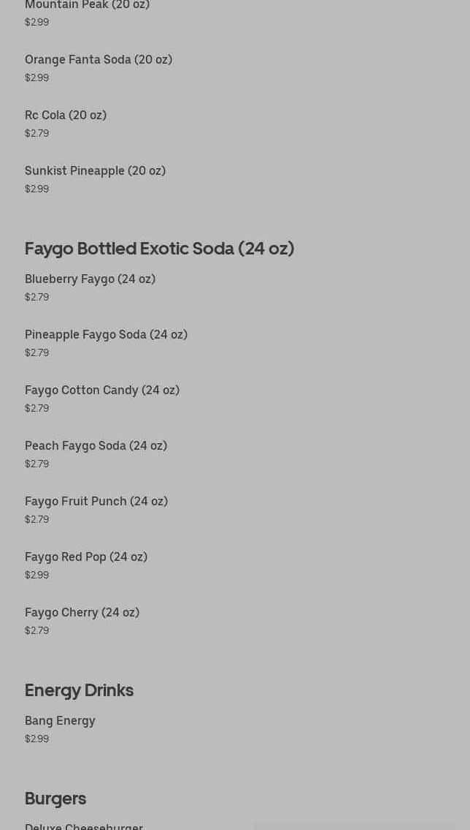Open the Orange Fanta Soda (20 oz) item
This screenshot has height=830, width=470.
click(x=99, y=59)
